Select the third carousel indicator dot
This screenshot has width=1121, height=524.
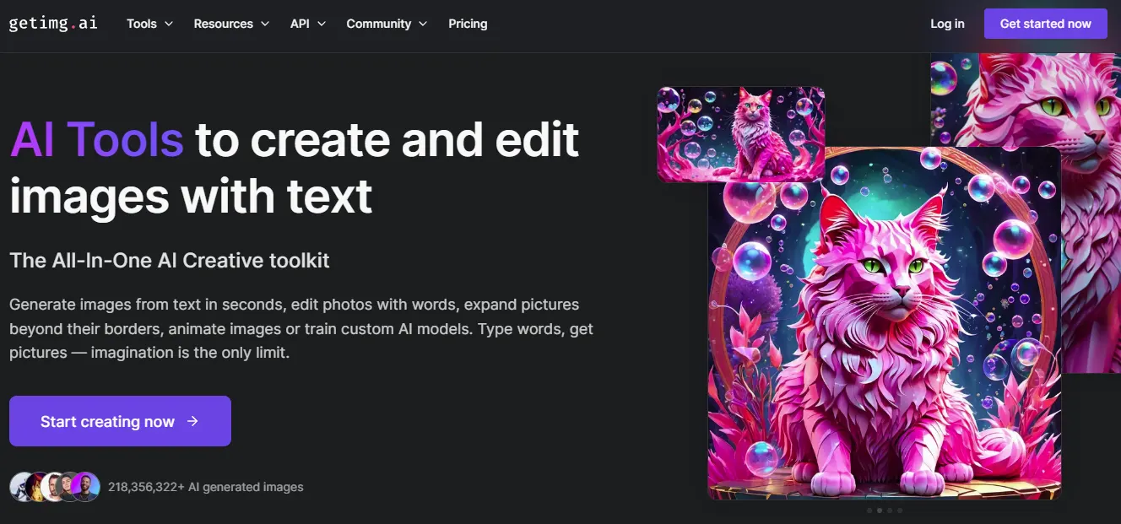pyautogui.click(x=890, y=510)
